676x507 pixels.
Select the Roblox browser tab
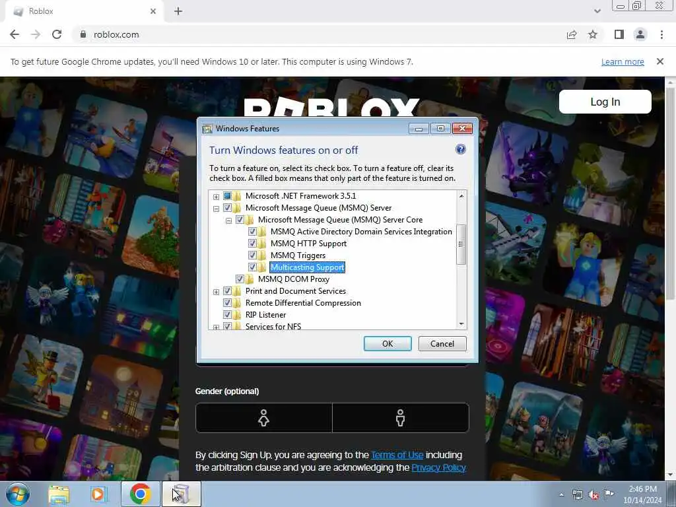pyautogui.click(x=84, y=11)
